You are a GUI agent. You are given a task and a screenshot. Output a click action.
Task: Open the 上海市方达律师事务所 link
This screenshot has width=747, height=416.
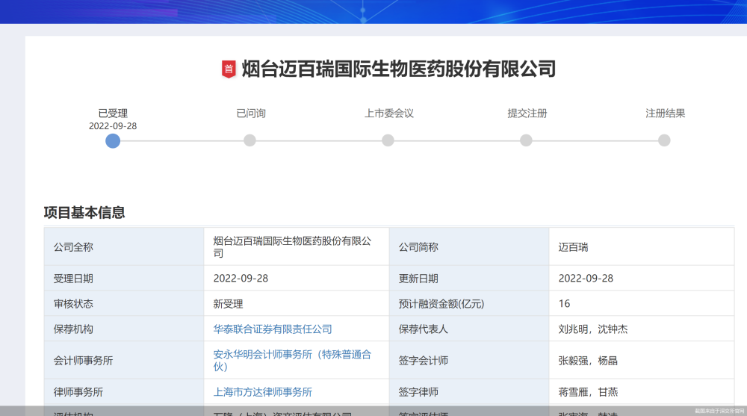(x=262, y=391)
